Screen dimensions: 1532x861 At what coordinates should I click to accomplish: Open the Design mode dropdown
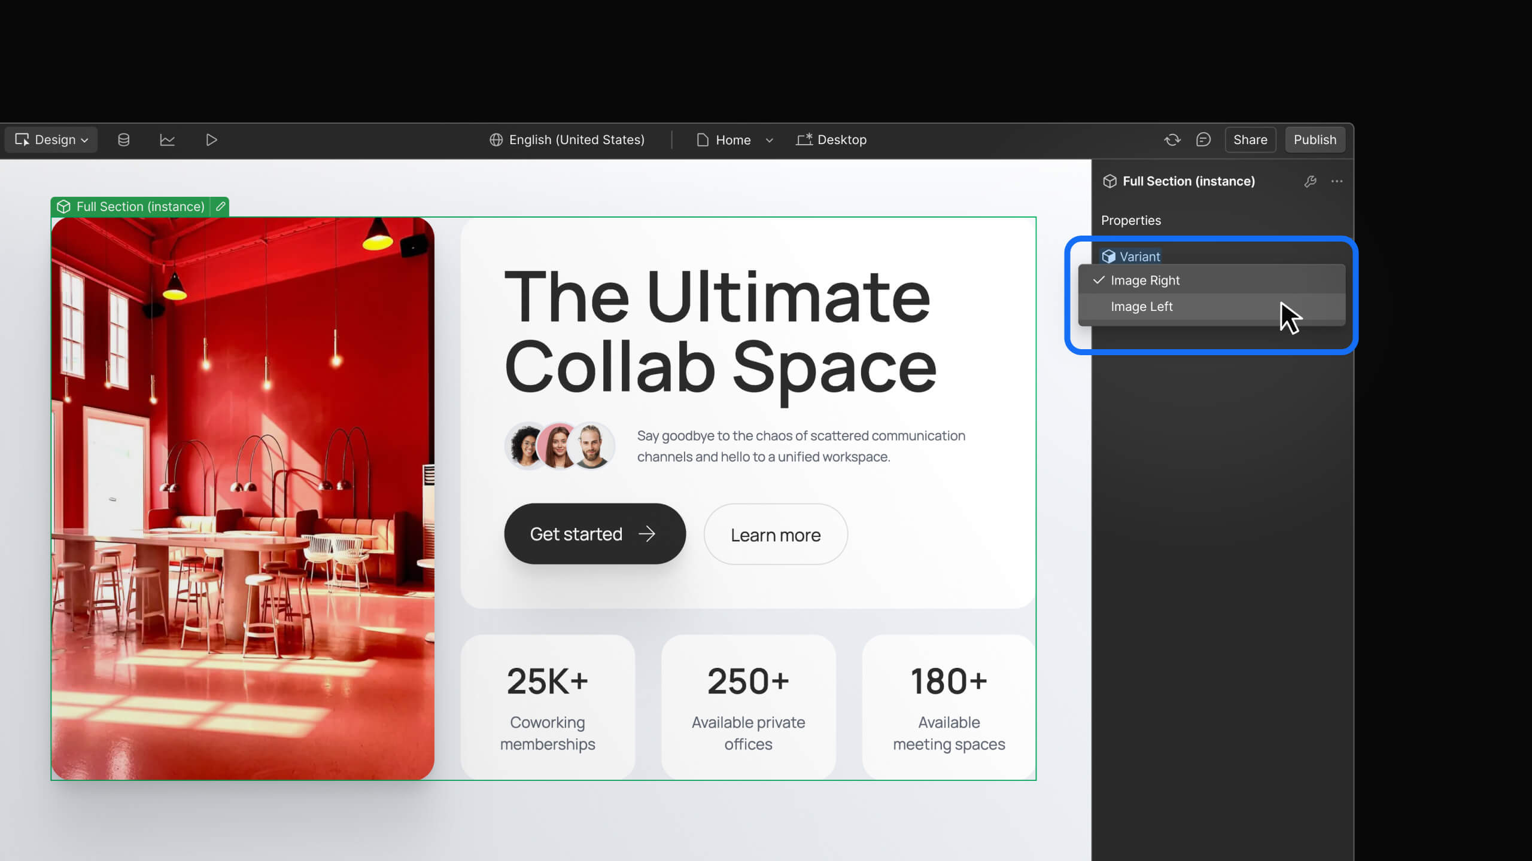pyautogui.click(x=51, y=140)
